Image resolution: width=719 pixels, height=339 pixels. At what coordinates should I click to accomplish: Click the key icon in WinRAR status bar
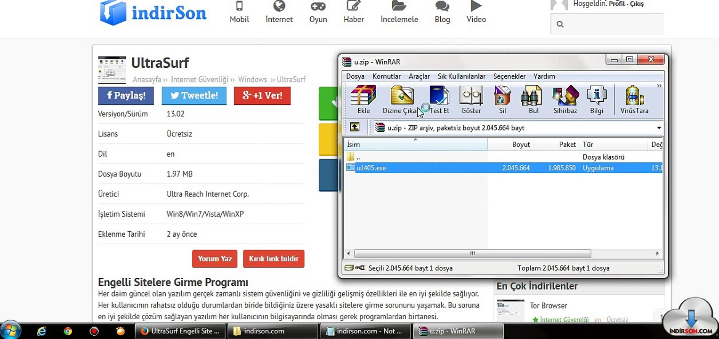pyautogui.click(x=360, y=268)
